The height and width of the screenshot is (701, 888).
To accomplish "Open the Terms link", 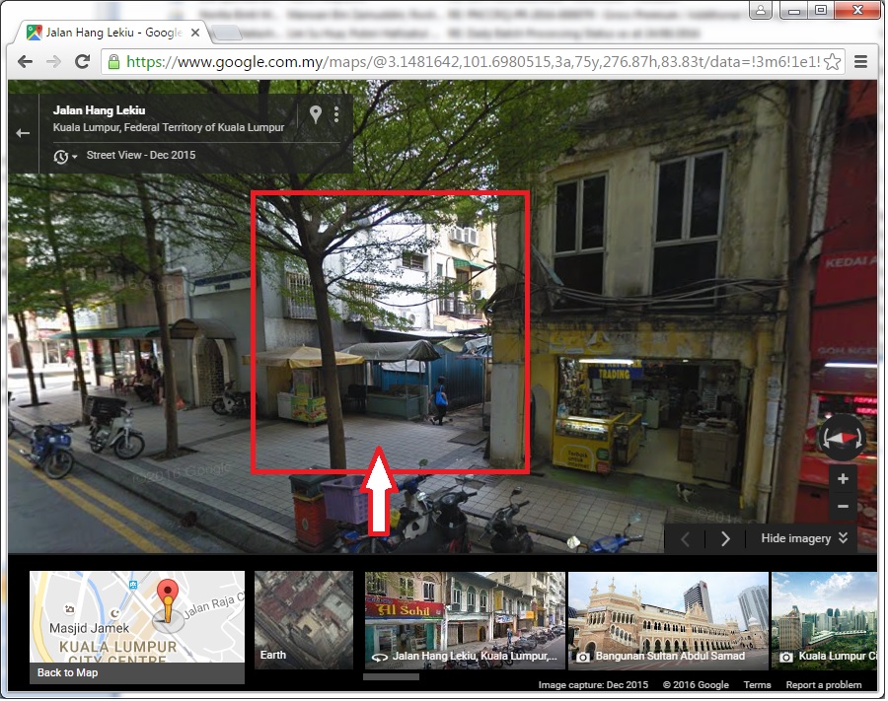I will 757,685.
